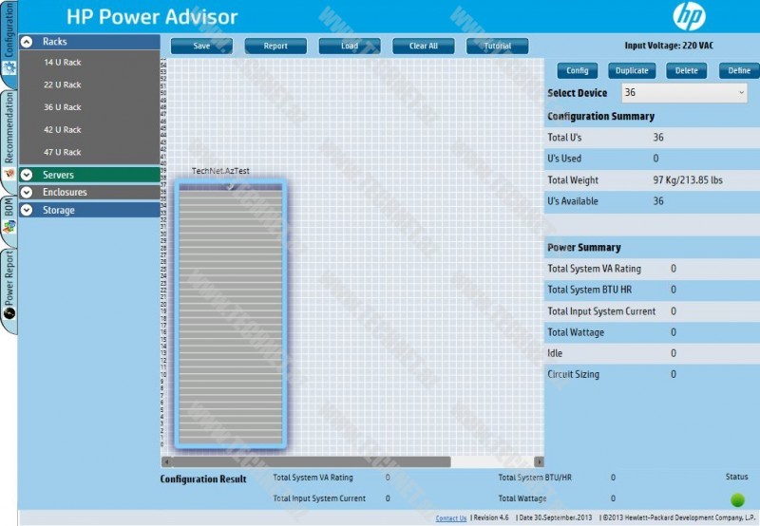Click the HP logo icon
The height and width of the screenshot is (526, 760).
[689, 16]
